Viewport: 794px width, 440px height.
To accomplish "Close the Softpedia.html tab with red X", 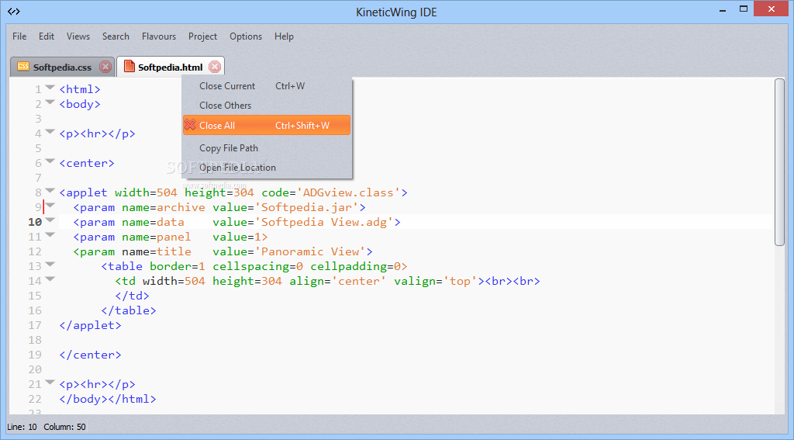I will [x=215, y=67].
